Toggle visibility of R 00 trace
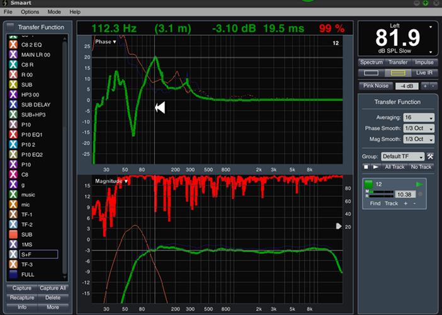 click(x=13, y=75)
